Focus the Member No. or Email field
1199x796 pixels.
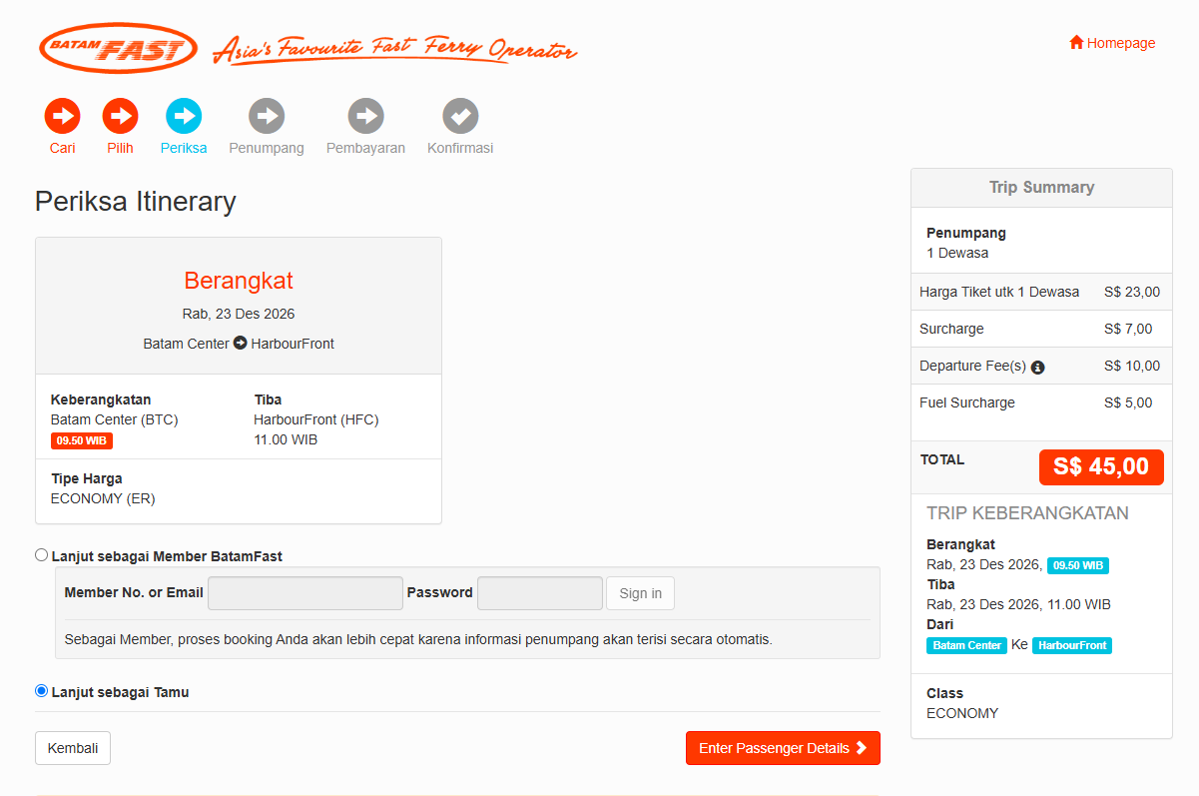pyautogui.click(x=305, y=593)
